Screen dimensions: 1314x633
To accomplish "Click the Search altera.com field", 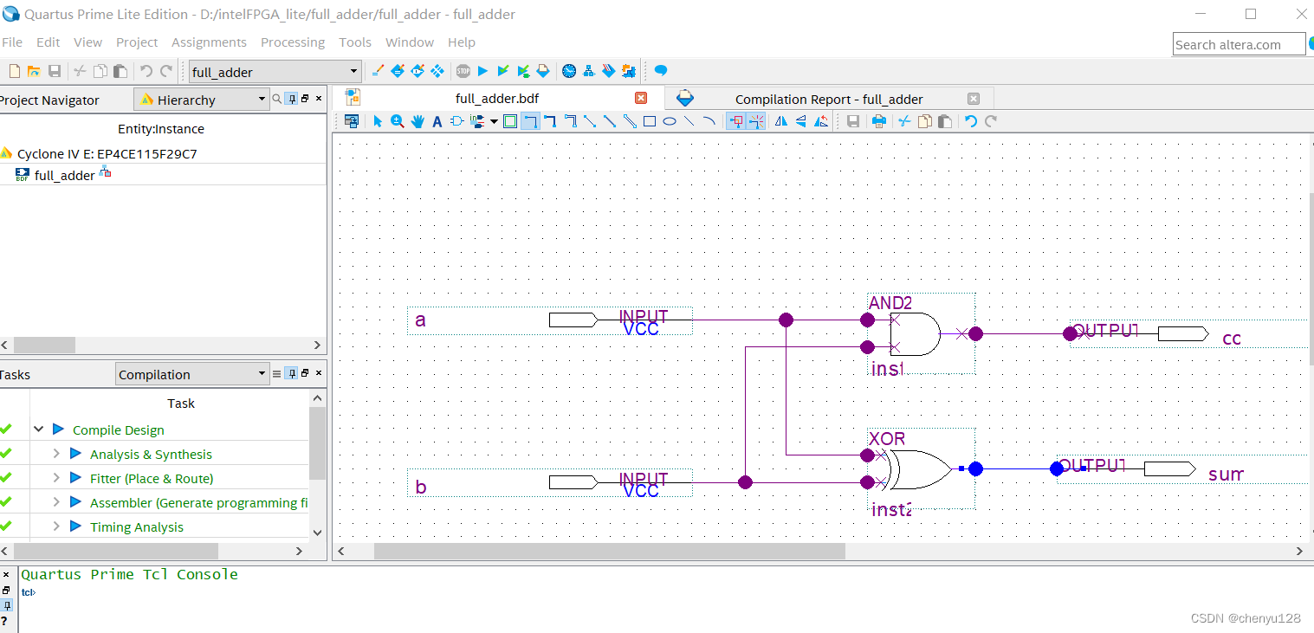I will pos(1239,44).
